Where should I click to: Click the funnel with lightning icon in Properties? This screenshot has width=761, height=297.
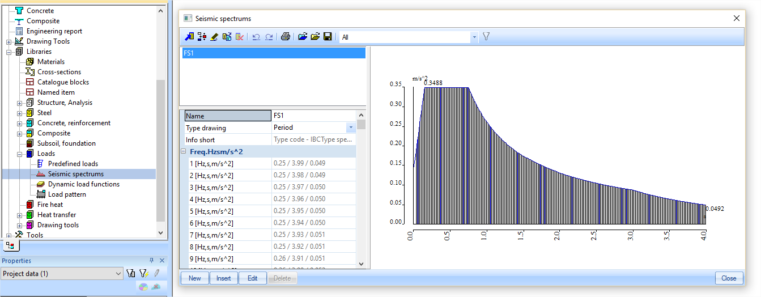144,274
